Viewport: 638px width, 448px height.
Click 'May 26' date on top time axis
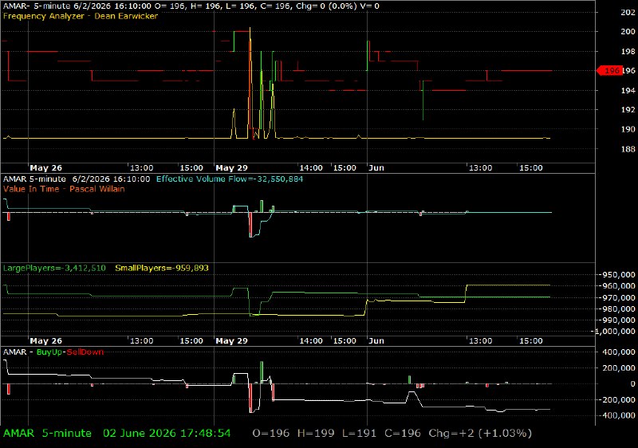tap(46, 168)
